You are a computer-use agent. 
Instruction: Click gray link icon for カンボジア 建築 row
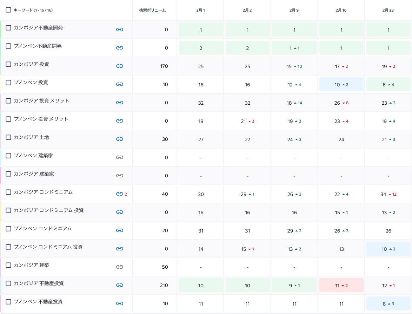click(120, 267)
